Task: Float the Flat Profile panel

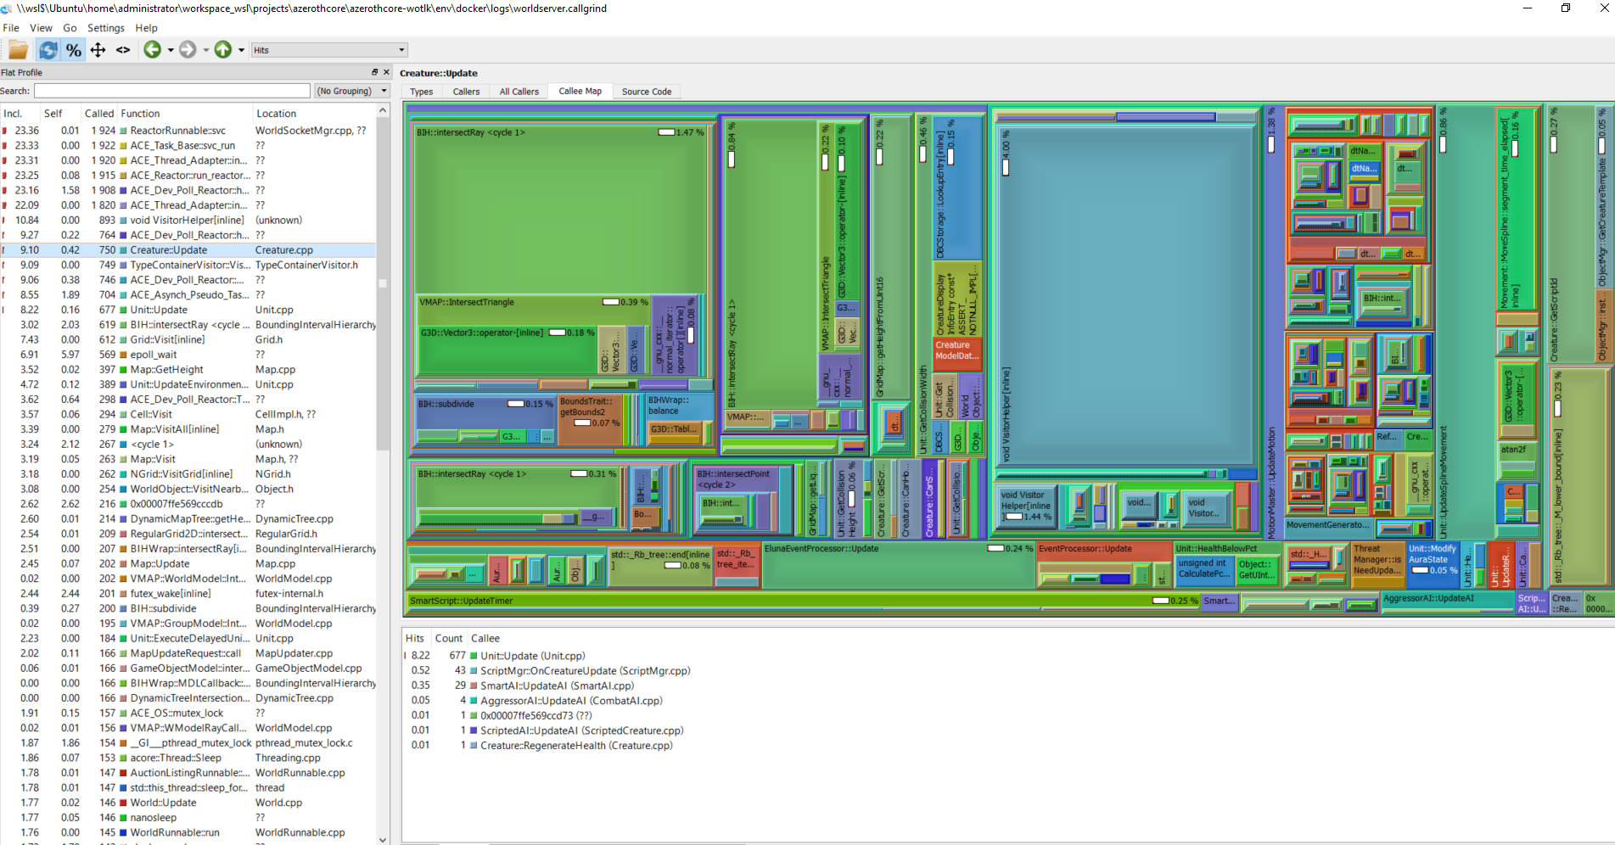Action: pyautogui.click(x=374, y=72)
